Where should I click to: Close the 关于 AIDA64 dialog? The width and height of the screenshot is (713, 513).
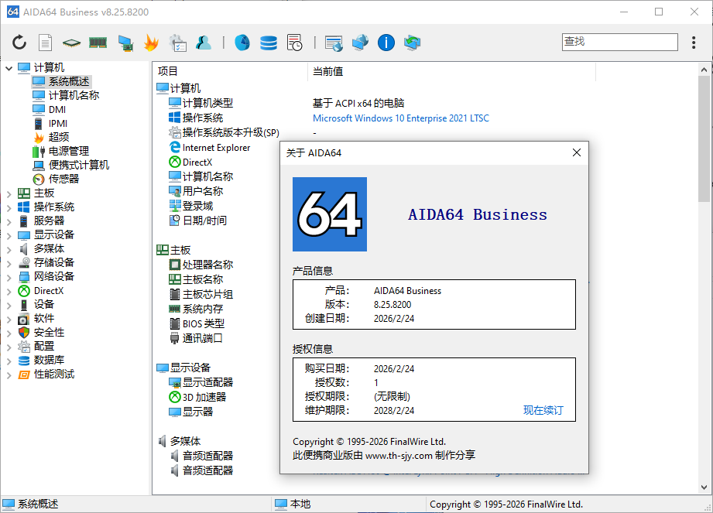coord(576,152)
